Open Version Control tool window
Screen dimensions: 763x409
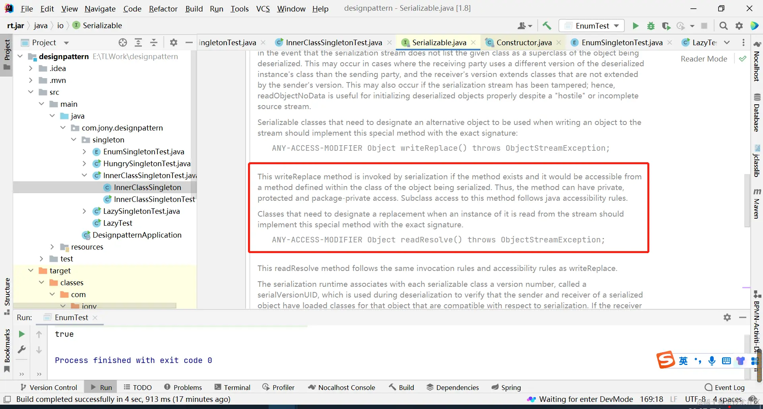48,387
